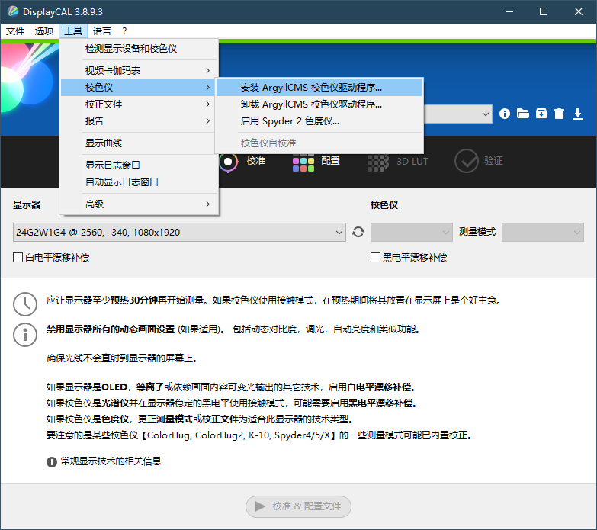Open profile file with folder icon
Image resolution: width=597 pixels, height=530 pixels.
[523, 114]
